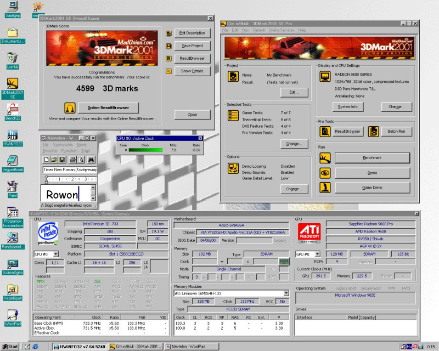
Task: Click the Pro Tools ResultBrowser magnifier icon
Action: [325, 131]
